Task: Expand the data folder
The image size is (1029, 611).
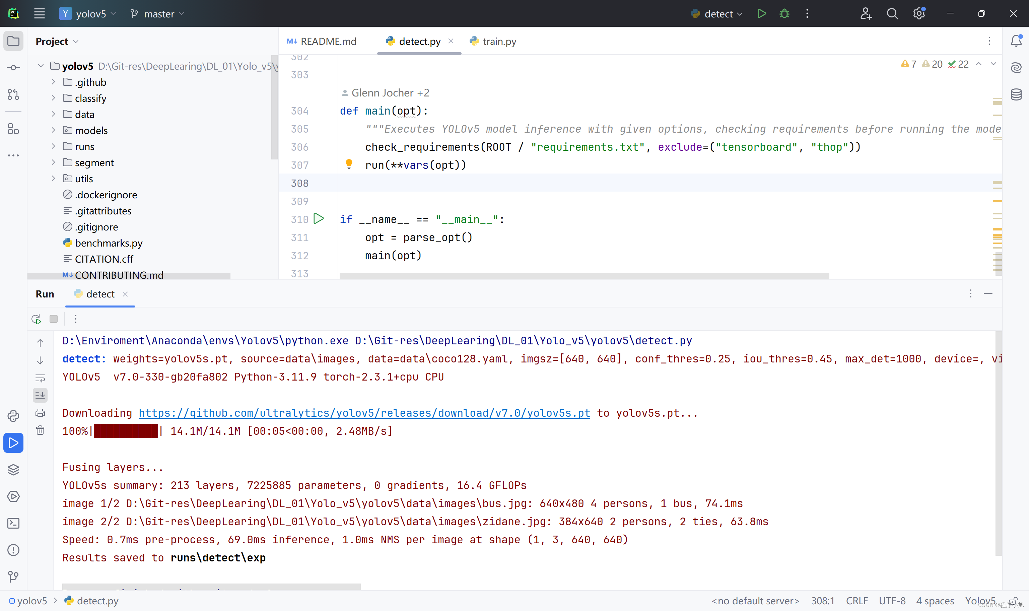Action: point(53,114)
